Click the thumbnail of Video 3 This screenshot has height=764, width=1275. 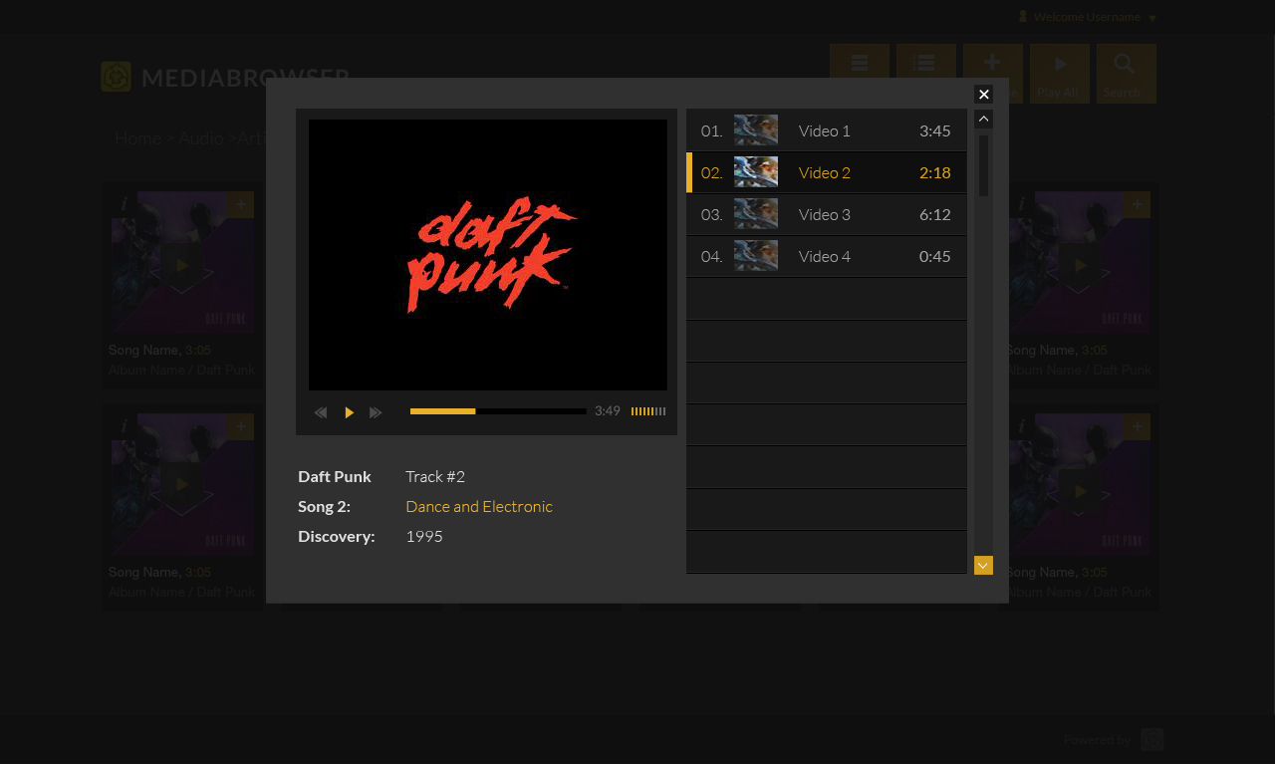coord(756,214)
